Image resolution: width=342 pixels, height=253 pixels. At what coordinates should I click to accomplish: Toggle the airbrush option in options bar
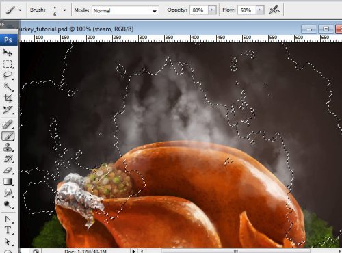[x=274, y=10]
